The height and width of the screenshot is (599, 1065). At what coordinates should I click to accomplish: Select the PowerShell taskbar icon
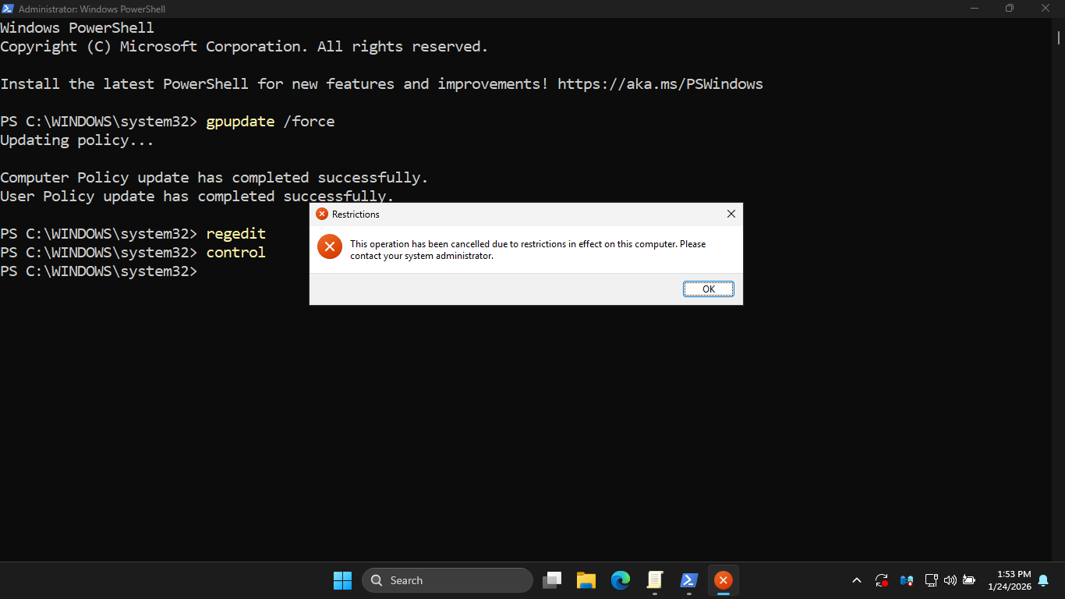[689, 580]
